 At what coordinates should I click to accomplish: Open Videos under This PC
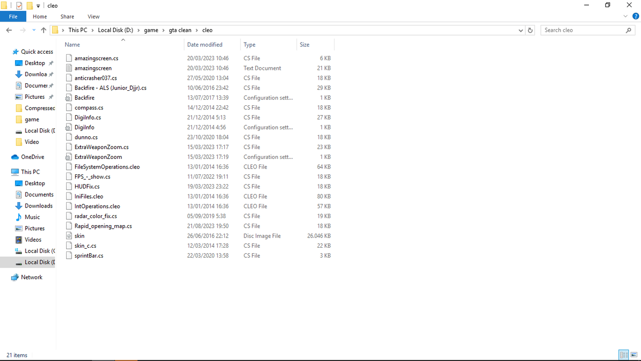tap(33, 240)
